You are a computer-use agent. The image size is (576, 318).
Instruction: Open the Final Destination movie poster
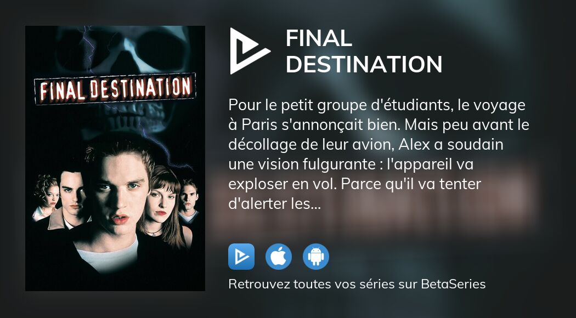tap(115, 158)
